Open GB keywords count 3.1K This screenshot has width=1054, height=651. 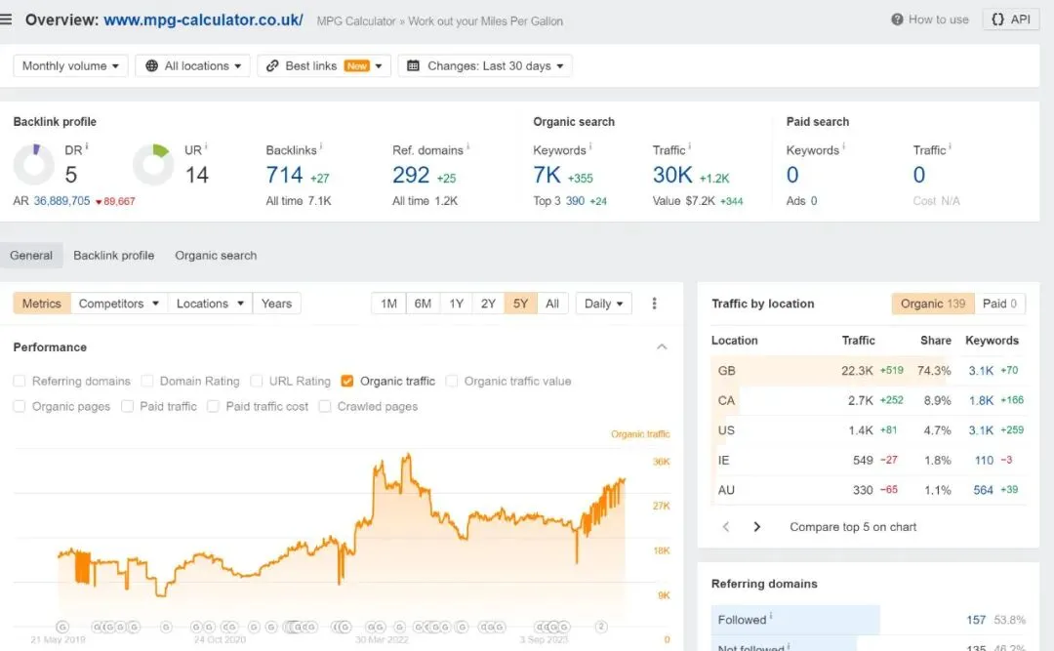981,371
